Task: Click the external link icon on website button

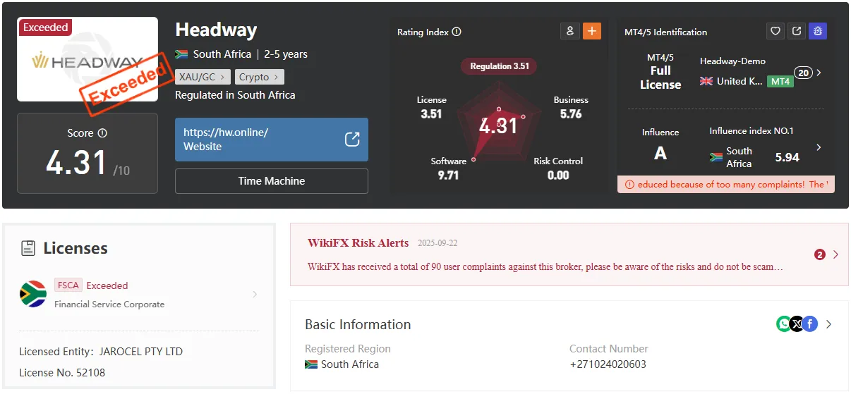Action: click(x=352, y=140)
